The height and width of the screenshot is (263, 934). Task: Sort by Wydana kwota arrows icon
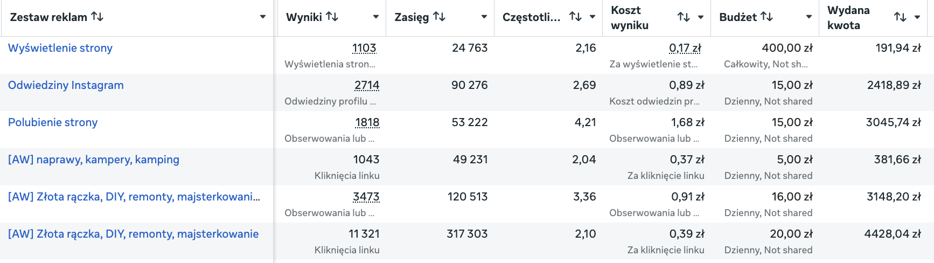point(900,17)
